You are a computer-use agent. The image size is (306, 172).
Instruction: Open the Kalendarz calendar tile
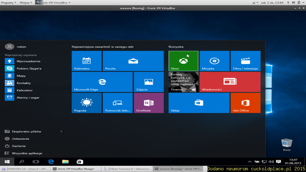86,61
